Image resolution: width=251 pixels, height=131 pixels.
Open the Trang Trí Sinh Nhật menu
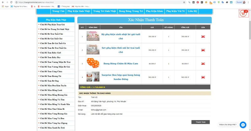click(104, 11)
